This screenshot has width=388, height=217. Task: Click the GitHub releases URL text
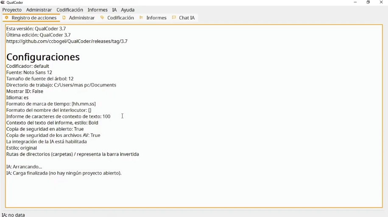67,41
